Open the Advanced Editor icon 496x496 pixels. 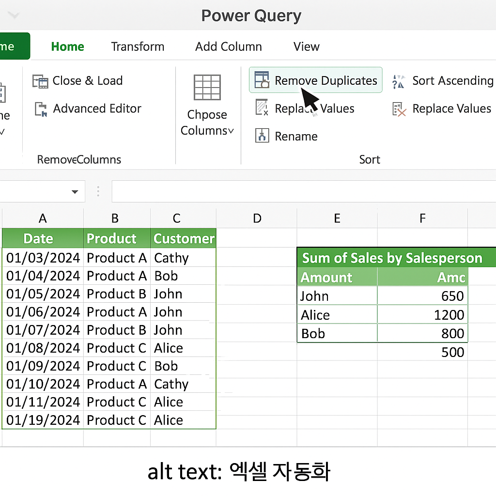[41, 109]
